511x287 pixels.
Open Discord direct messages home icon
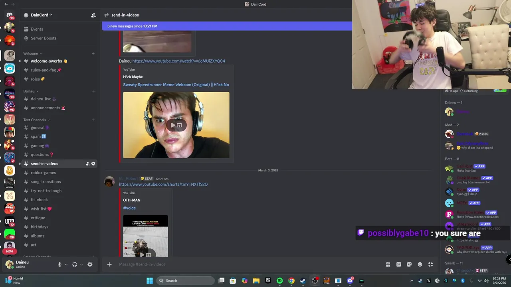(10, 15)
